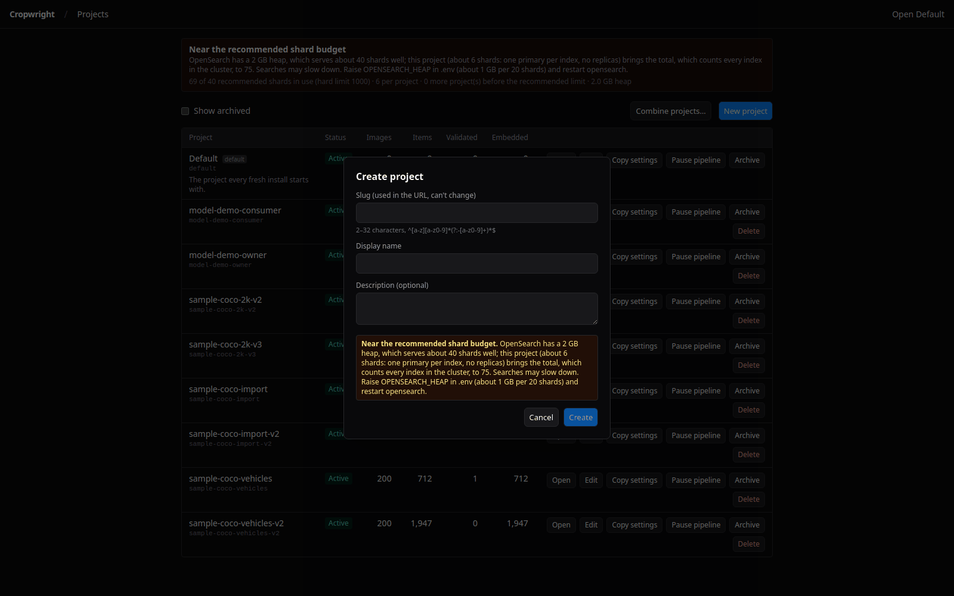Image resolution: width=954 pixels, height=596 pixels.
Task: Click the Validated column header
Action: [461, 138]
